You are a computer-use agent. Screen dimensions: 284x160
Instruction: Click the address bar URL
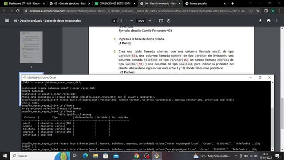(x=137, y=11)
